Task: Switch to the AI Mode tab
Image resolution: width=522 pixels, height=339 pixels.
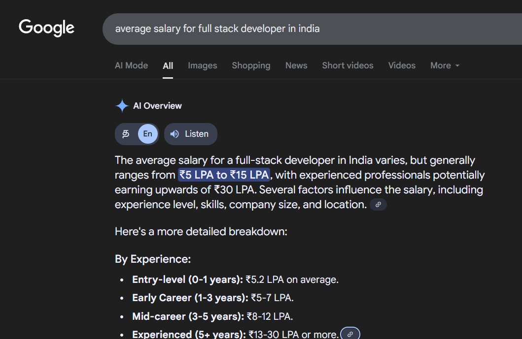Action: click(131, 65)
